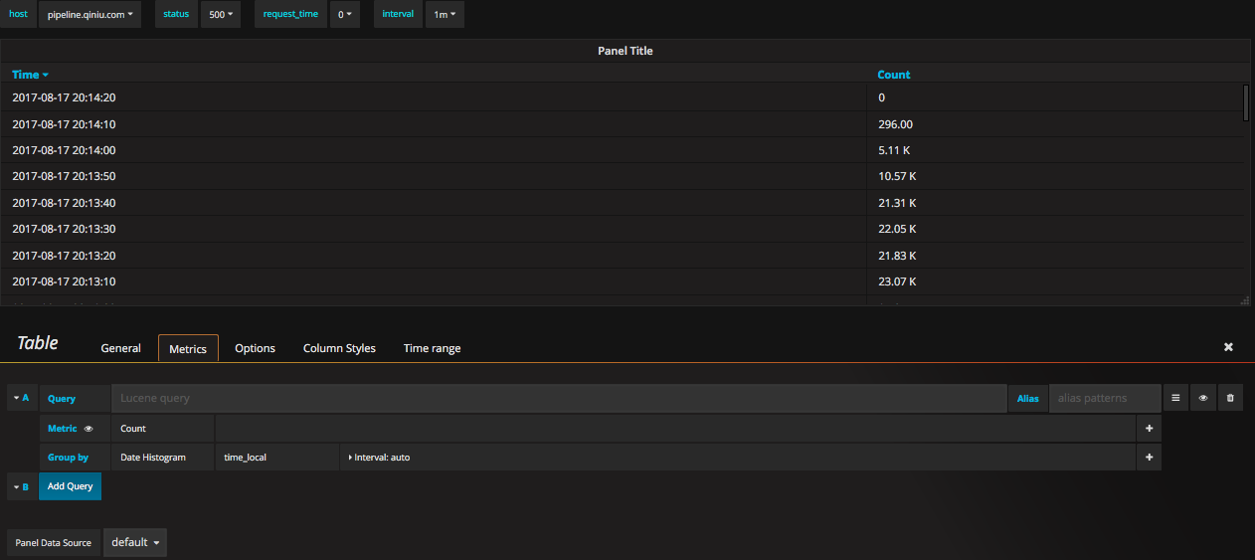Image resolution: width=1255 pixels, height=560 pixels.
Task: Add a metric with plus in Count row
Action: (1149, 429)
